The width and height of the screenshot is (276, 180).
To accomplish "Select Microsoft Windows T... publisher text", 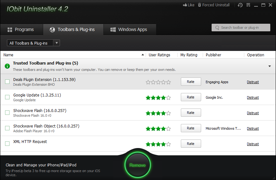I will coord(223,128).
